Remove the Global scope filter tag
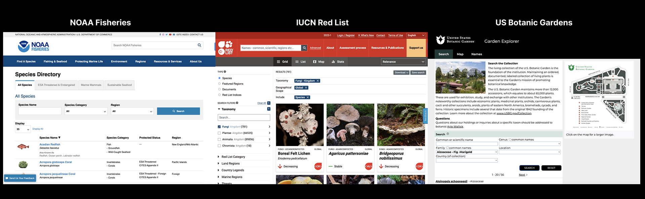This screenshot has width=645, height=199. pos(306,88)
